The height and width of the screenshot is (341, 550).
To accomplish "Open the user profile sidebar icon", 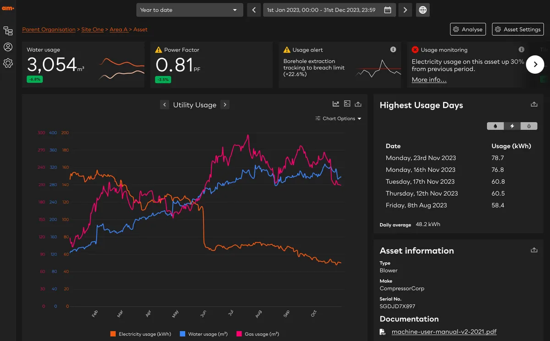I will 8,46.
